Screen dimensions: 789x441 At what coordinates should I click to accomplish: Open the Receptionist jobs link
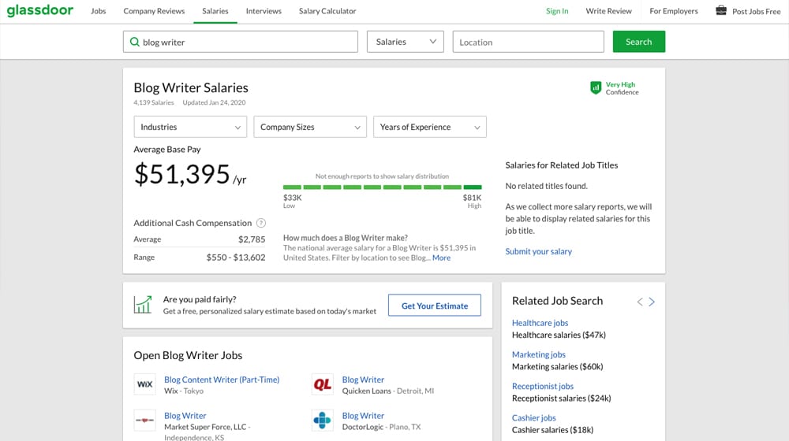coord(543,386)
